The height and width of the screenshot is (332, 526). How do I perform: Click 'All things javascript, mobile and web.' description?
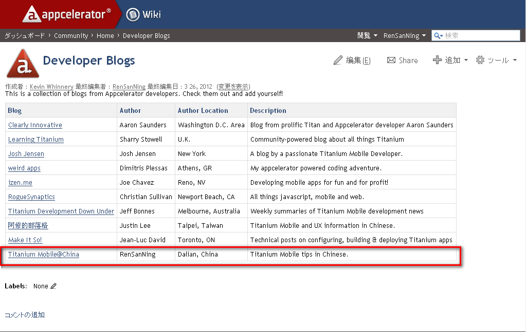(x=307, y=197)
